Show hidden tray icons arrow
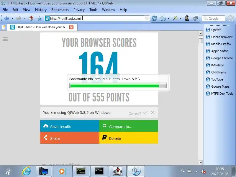 point(196,171)
